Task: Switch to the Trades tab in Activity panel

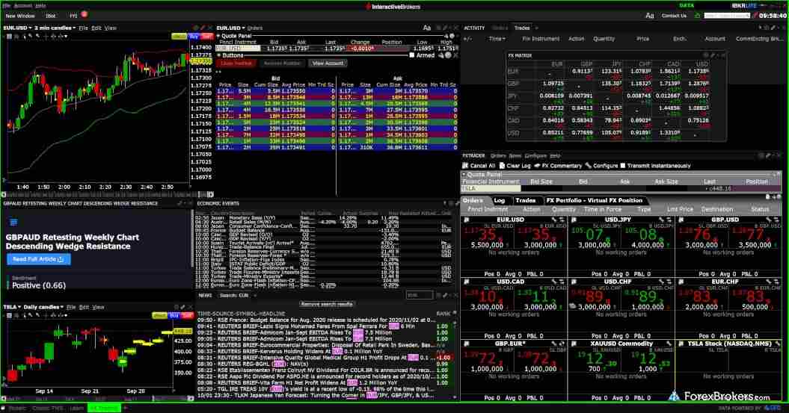Action: (522, 28)
